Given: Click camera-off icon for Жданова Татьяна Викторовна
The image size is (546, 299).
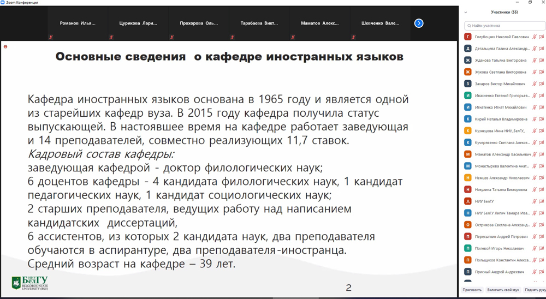Looking at the screenshot, I should pos(541,61).
